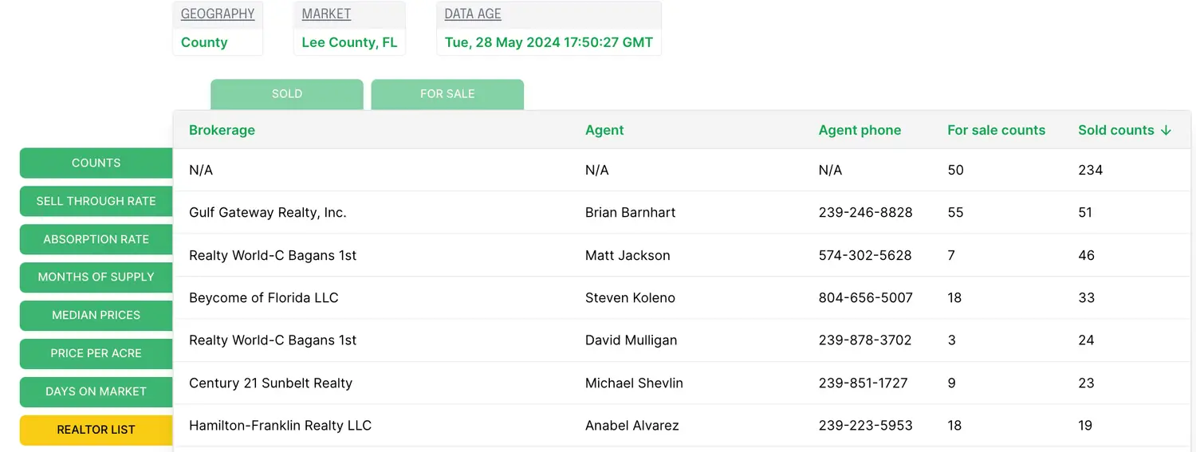
Task: Go to MONTHS OF SUPPLY
Action: [x=96, y=277]
